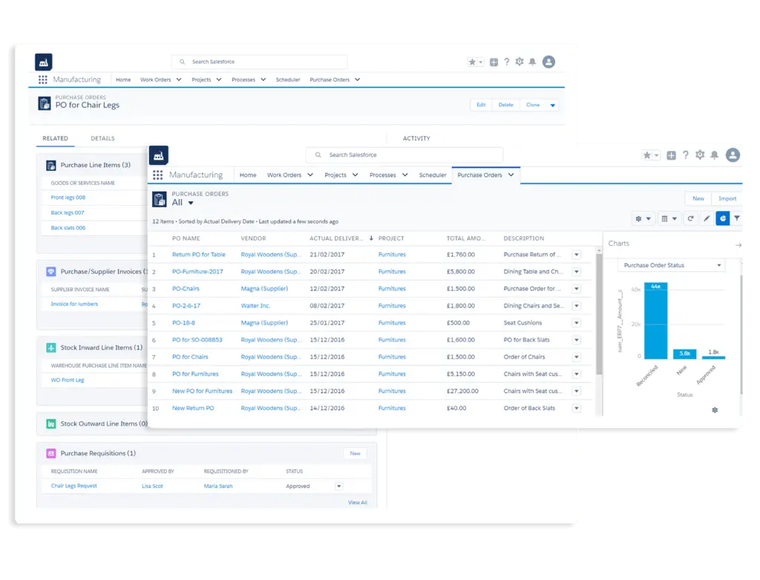Image resolution: width=760 pixels, height=580 pixels.
Task: Go to the Home tab in the front window
Action: pyautogui.click(x=248, y=175)
